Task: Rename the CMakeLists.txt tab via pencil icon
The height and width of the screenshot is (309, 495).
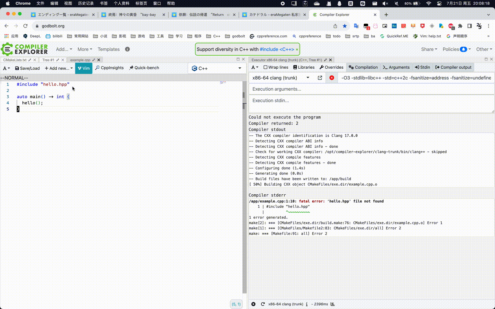Action: pos(30,60)
